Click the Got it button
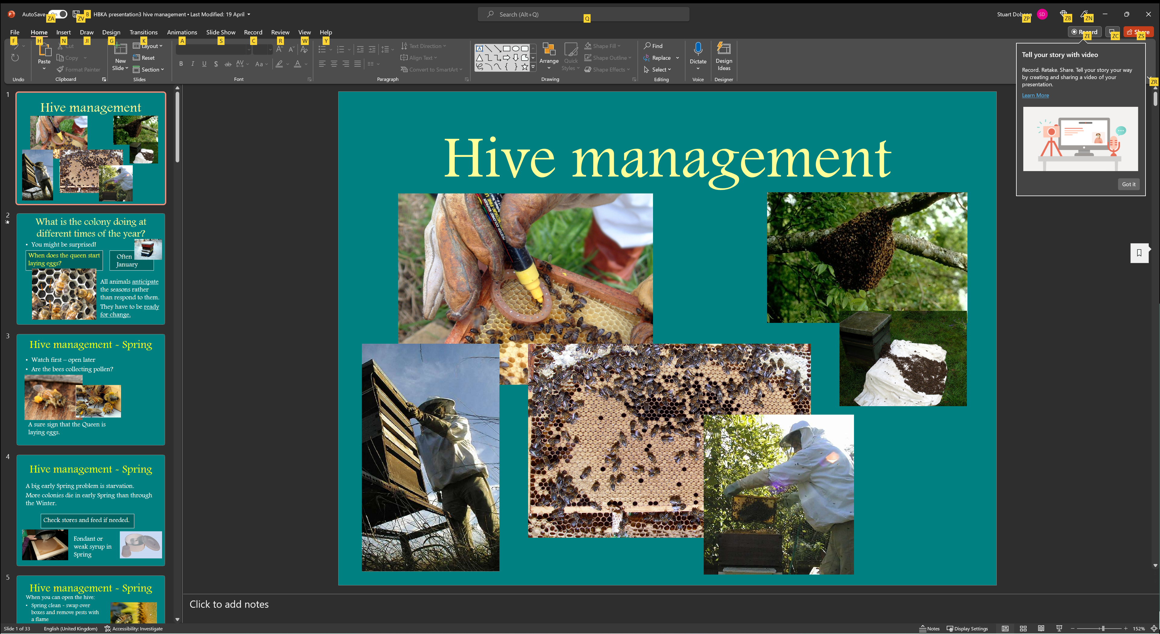 [x=1129, y=184]
